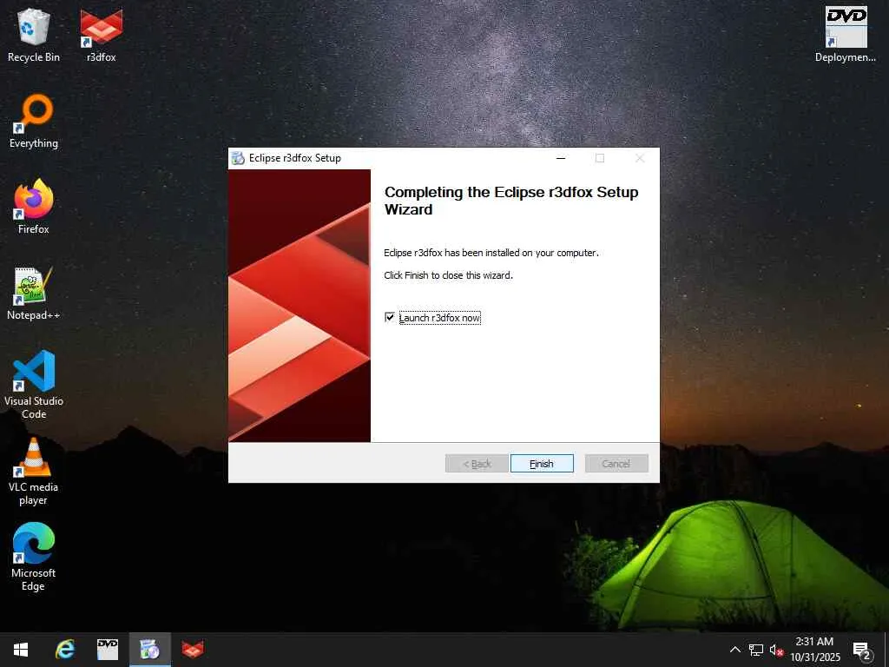
Task: Open the notification center icon
Action: tap(862, 650)
